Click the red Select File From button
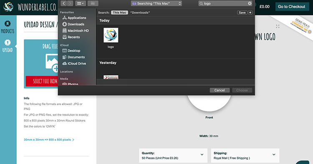313x164 pixels. pos(42,81)
